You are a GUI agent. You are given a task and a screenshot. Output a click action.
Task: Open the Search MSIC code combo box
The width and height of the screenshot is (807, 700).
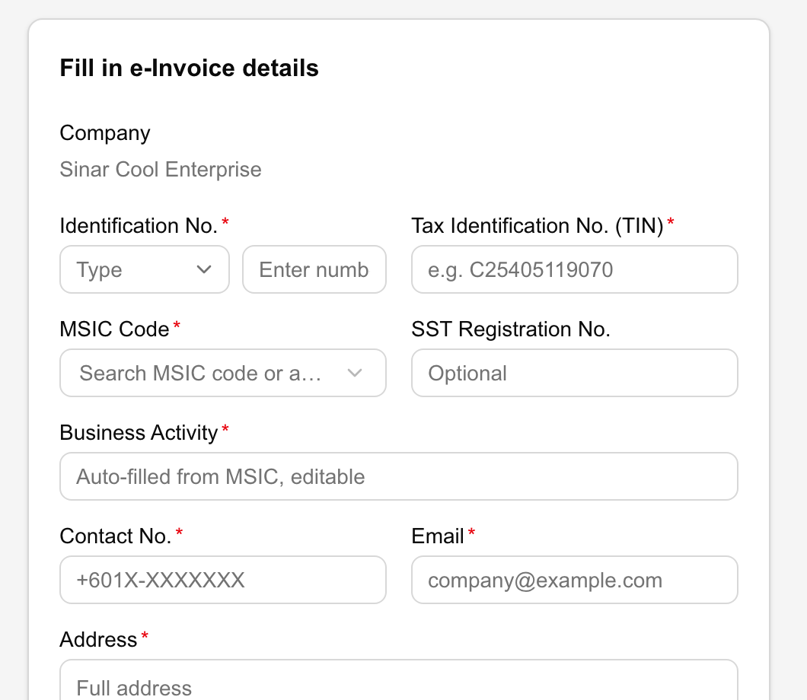223,373
